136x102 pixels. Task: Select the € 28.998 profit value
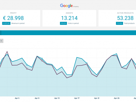click(13, 18)
